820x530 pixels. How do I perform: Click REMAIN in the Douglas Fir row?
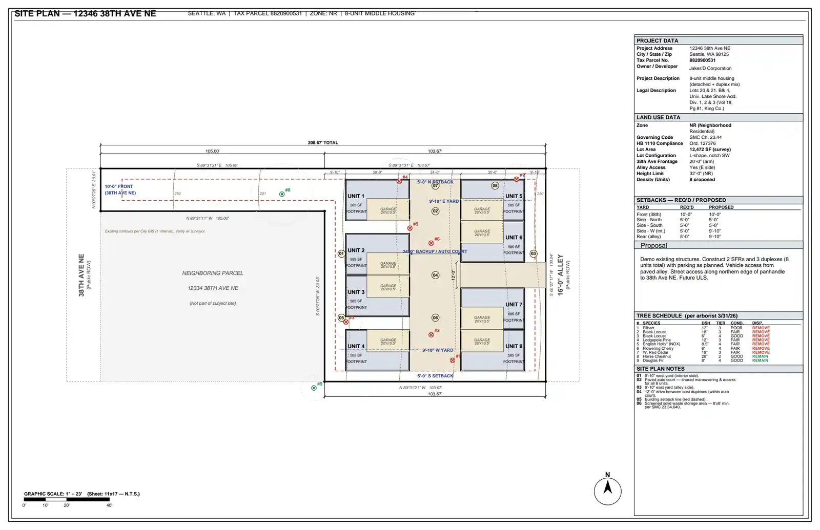(760, 361)
